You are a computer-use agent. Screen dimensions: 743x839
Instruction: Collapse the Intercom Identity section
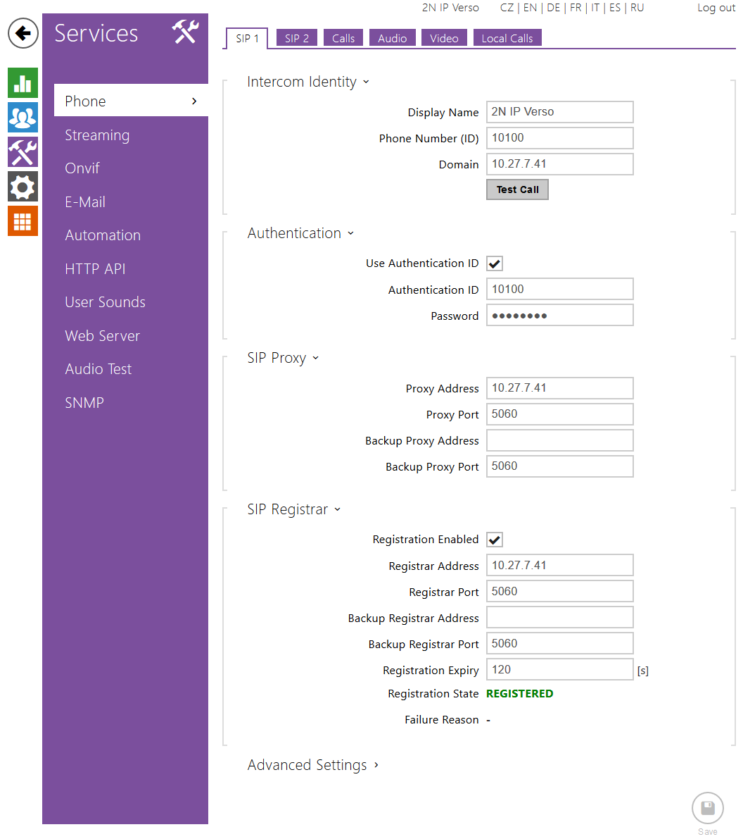[307, 82]
